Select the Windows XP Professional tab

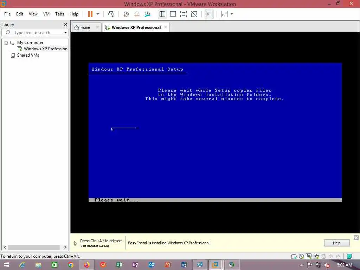[136, 27]
